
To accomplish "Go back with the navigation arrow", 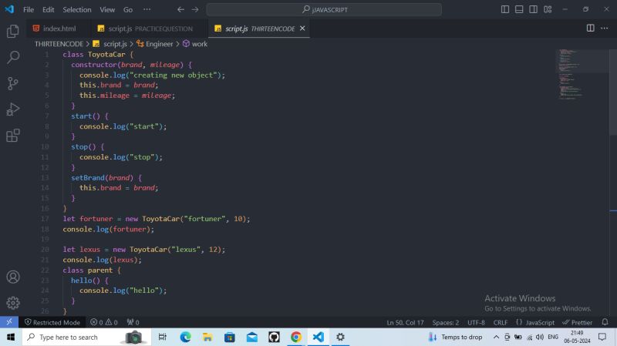I will [x=180, y=9].
